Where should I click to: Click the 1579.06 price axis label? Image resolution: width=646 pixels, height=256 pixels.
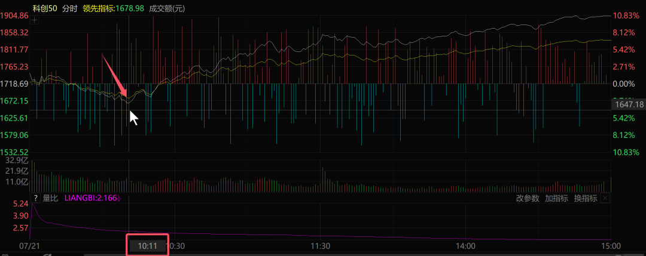click(x=14, y=135)
